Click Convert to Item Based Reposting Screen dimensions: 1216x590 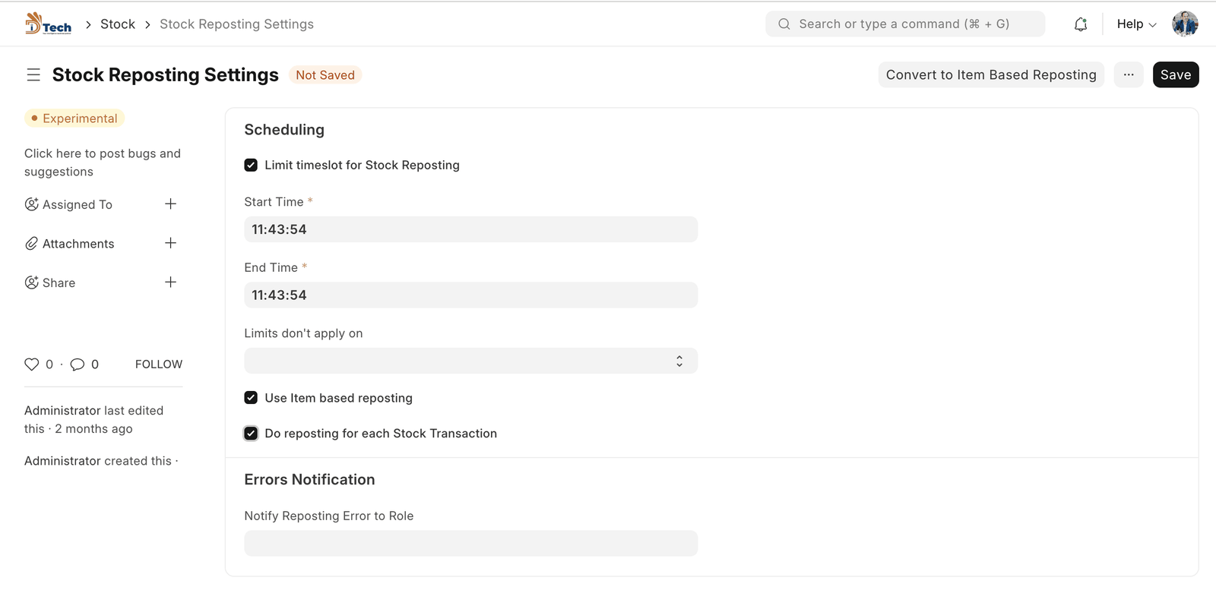click(990, 74)
